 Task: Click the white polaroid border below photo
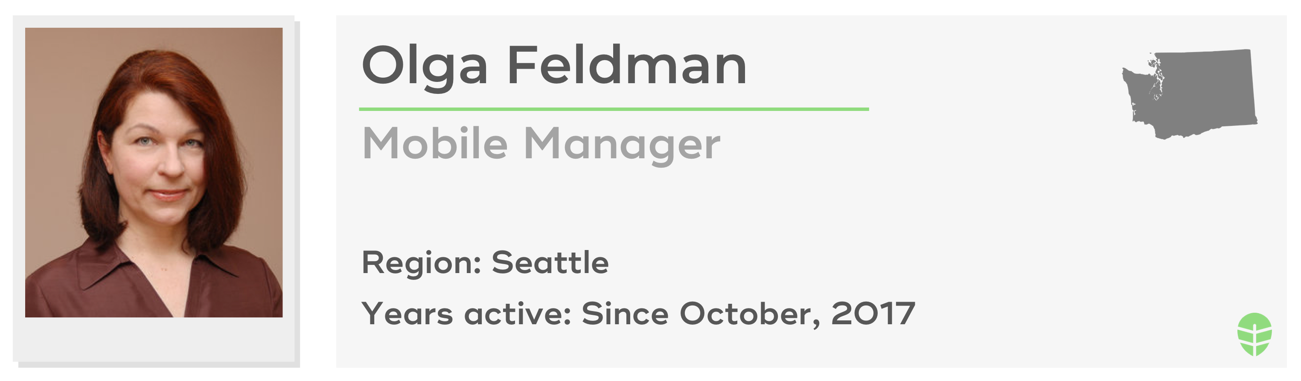point(154,339)
